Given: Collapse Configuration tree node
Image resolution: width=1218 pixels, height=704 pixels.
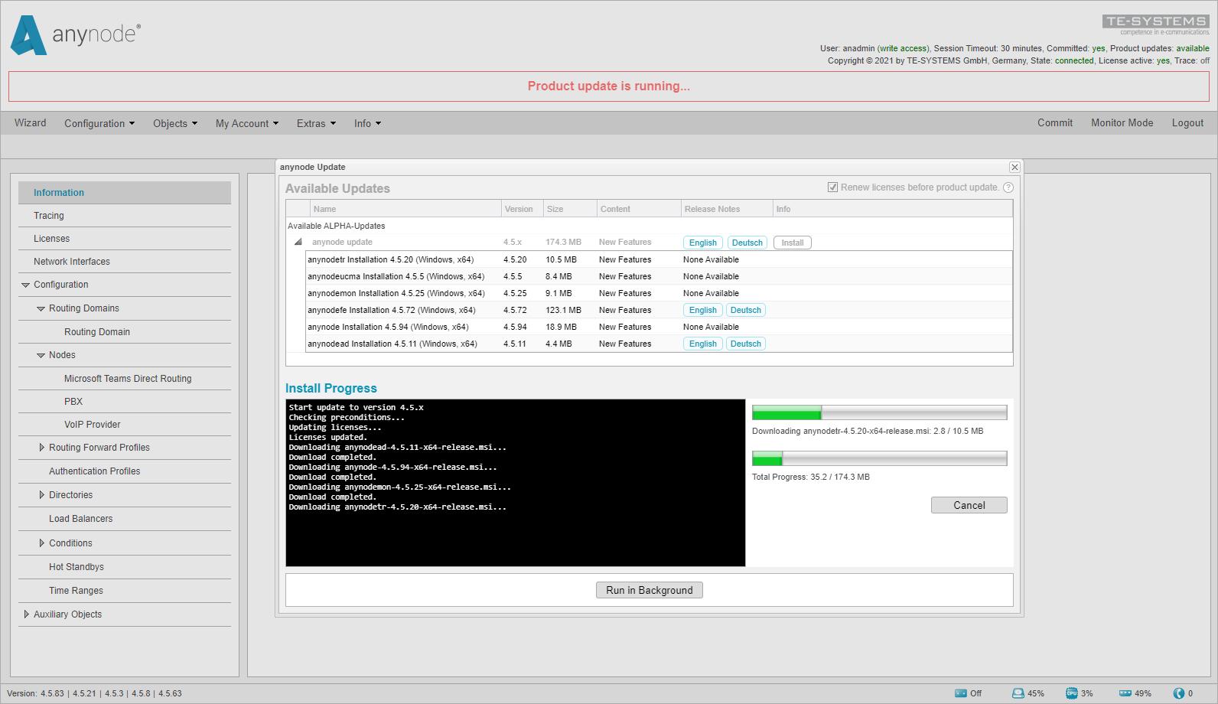Looking at the screenshot, I should 25,285.
